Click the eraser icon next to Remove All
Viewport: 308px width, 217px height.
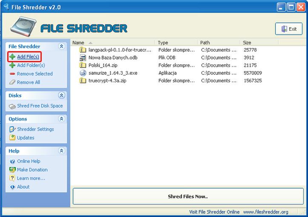pos(12,82)
